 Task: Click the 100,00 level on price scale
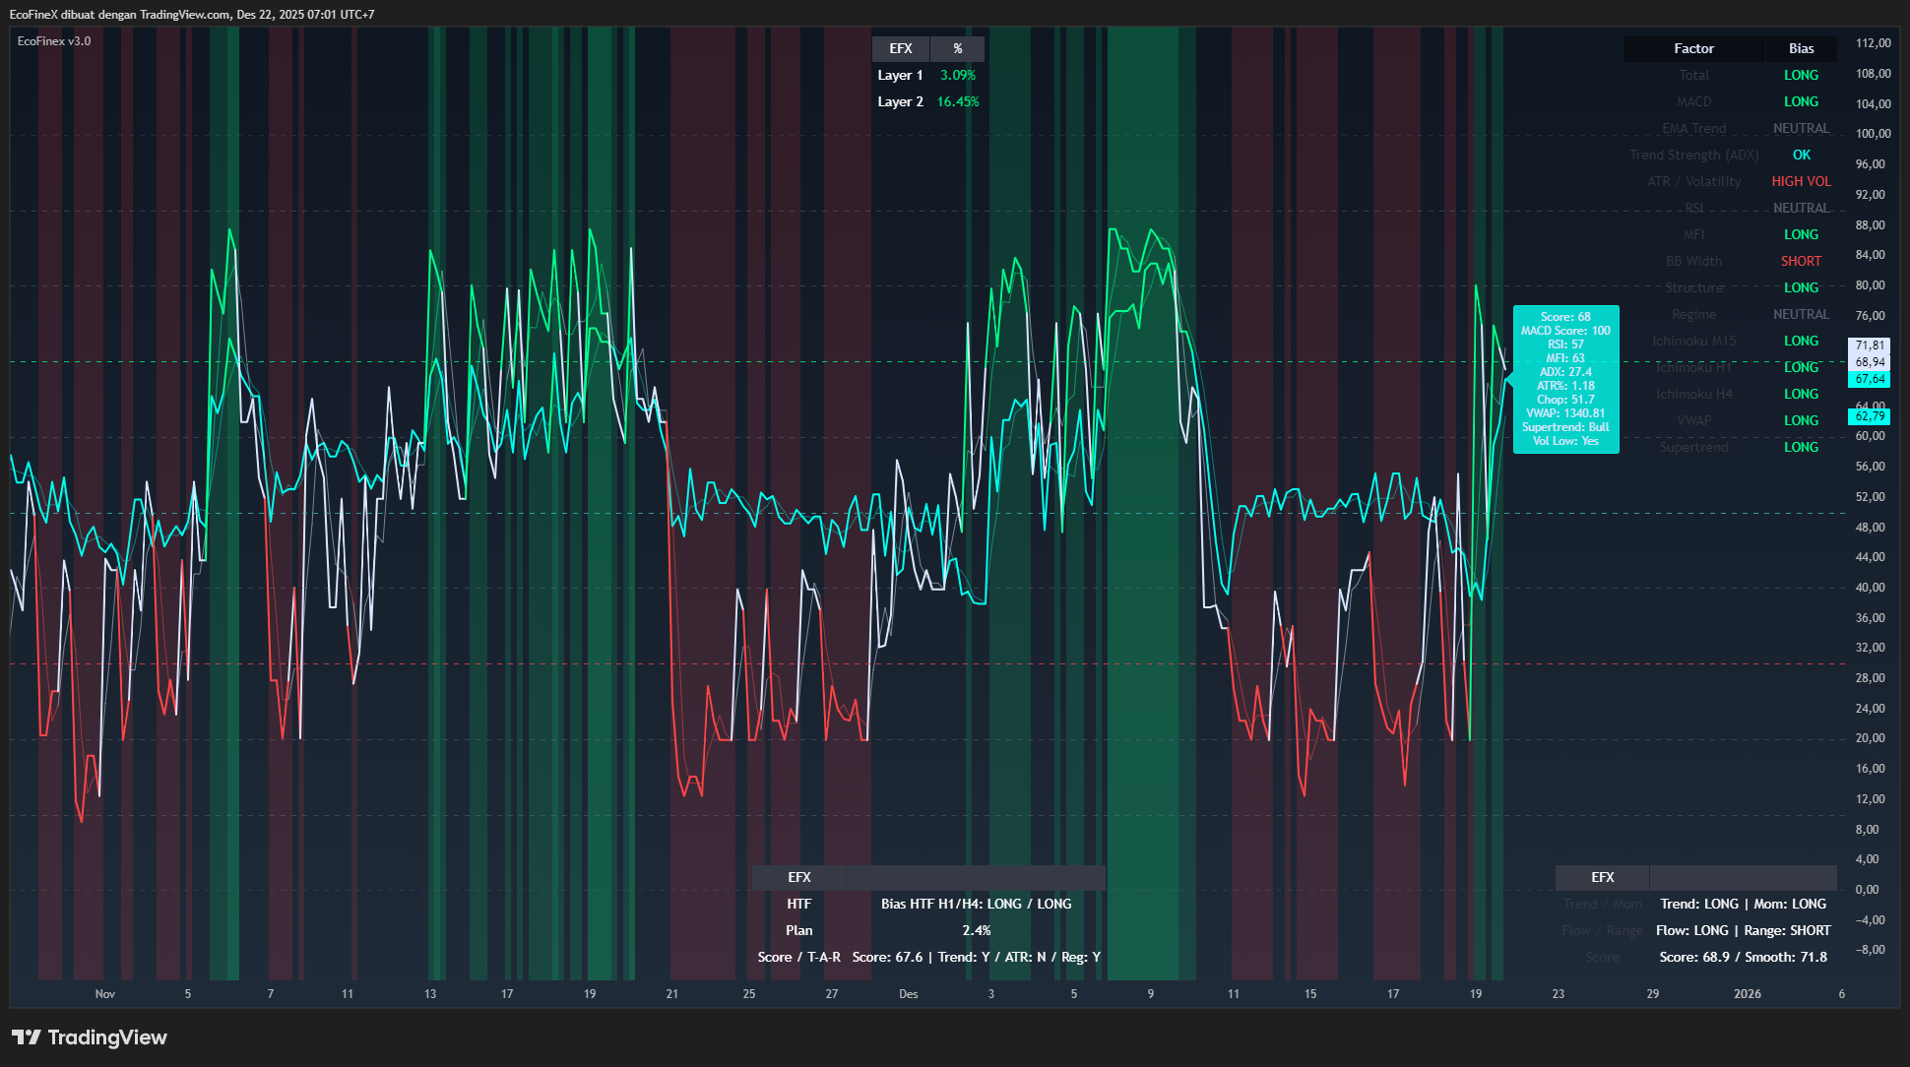click(x=1872, y=134)
